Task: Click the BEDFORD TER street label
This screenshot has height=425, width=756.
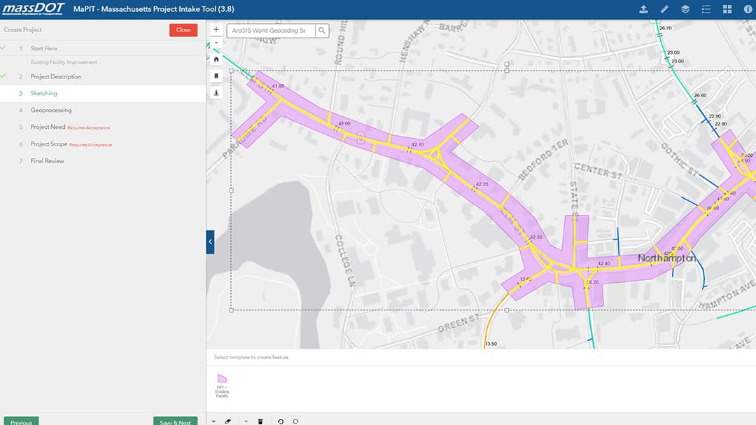Action: point(544,160)
